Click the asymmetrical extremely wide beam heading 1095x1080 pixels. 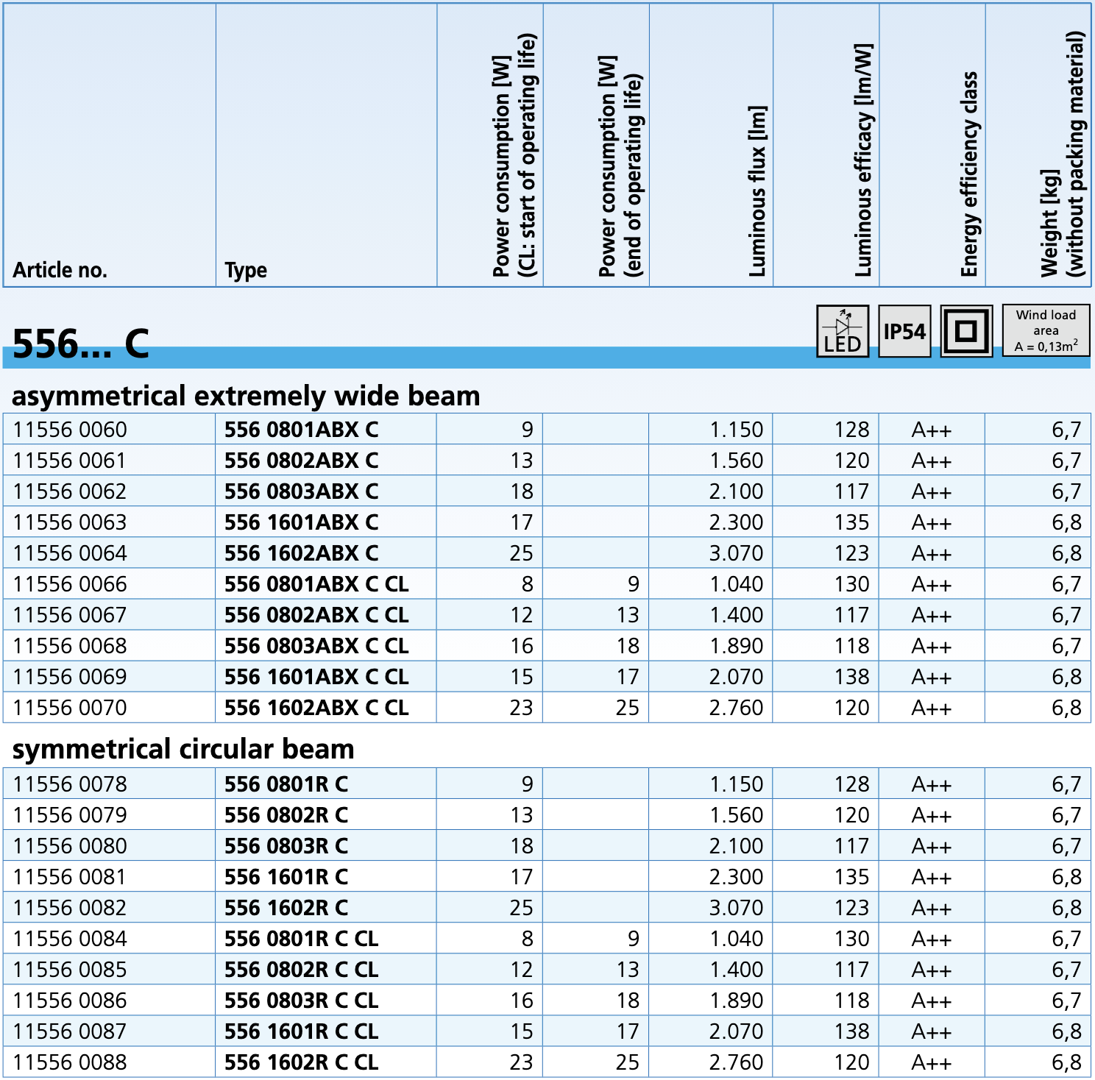point(246,396)
